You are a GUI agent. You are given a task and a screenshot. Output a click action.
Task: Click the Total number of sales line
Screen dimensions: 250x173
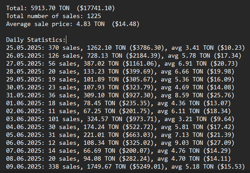(x=54, y=16)
